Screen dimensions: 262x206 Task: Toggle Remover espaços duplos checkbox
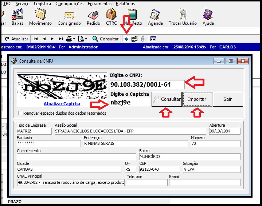(x=20, y=113)
